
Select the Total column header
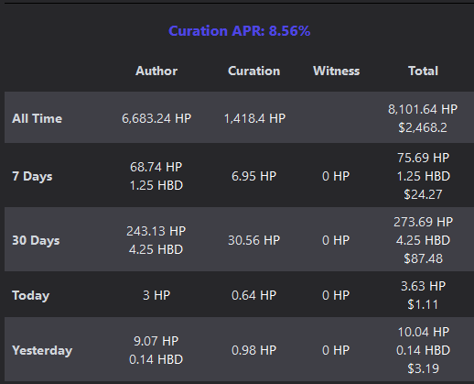click(x=423, y=71)
